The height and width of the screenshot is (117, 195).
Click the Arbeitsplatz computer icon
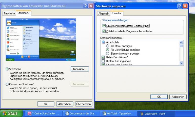(x=103, y=42)
